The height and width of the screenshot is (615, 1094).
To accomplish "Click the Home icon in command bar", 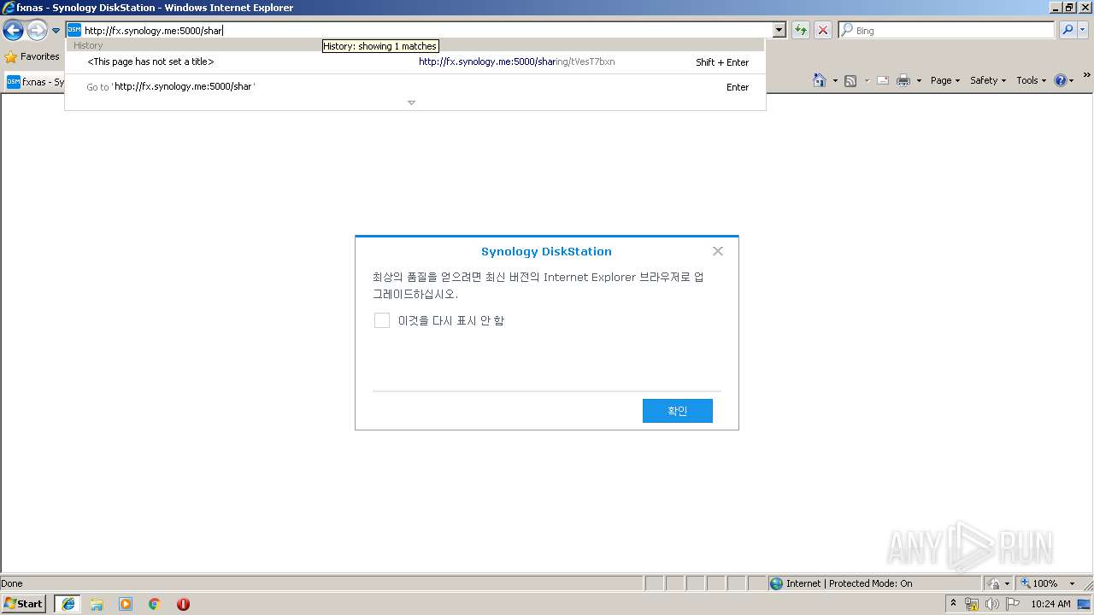I will point(820,80).
